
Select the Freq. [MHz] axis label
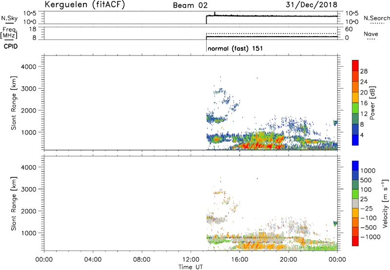(x=10, y=33)
